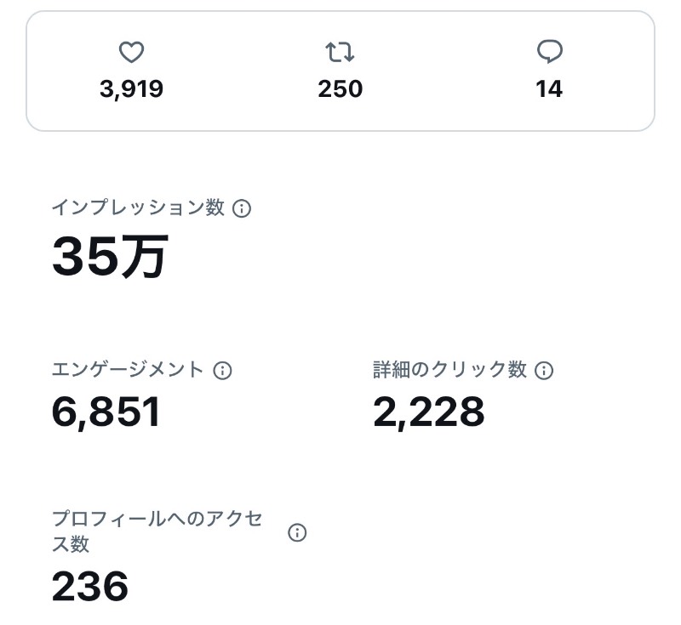This screenshot has height=625, width=681.
Task: Click empty area right of impressions
Action: (x=434, y=256)
